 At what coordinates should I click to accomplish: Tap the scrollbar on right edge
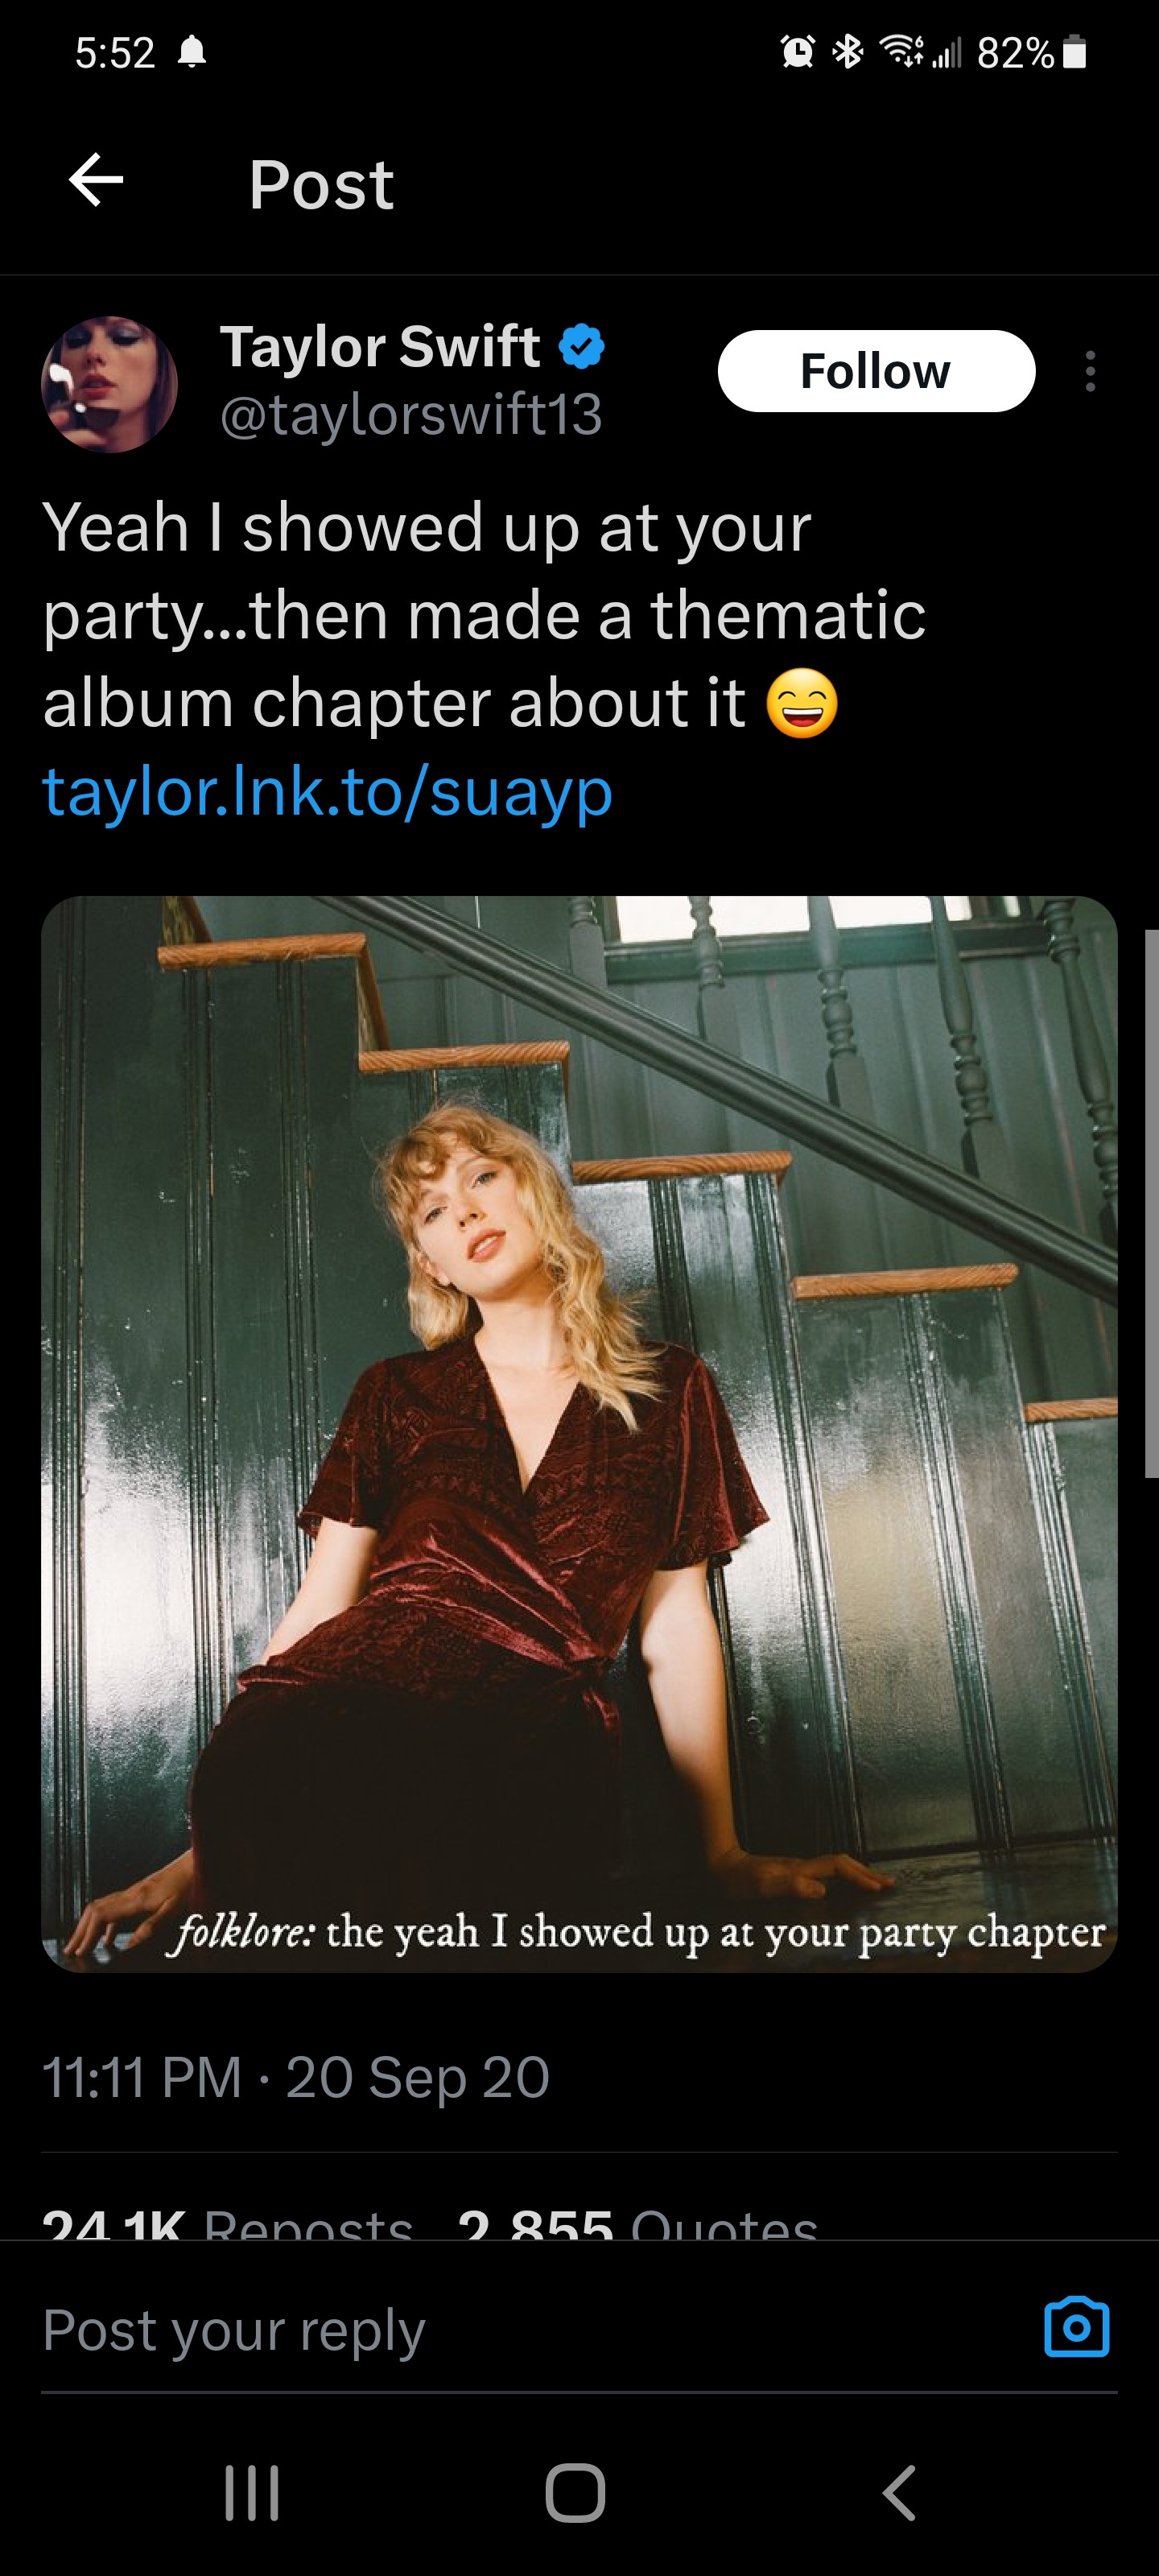click(x=1151, y=1202)
